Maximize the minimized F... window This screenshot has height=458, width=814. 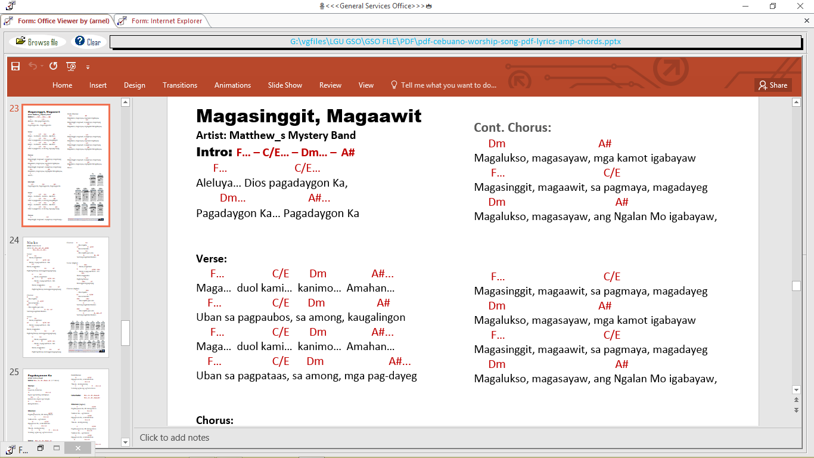click(x=57, y=448)
